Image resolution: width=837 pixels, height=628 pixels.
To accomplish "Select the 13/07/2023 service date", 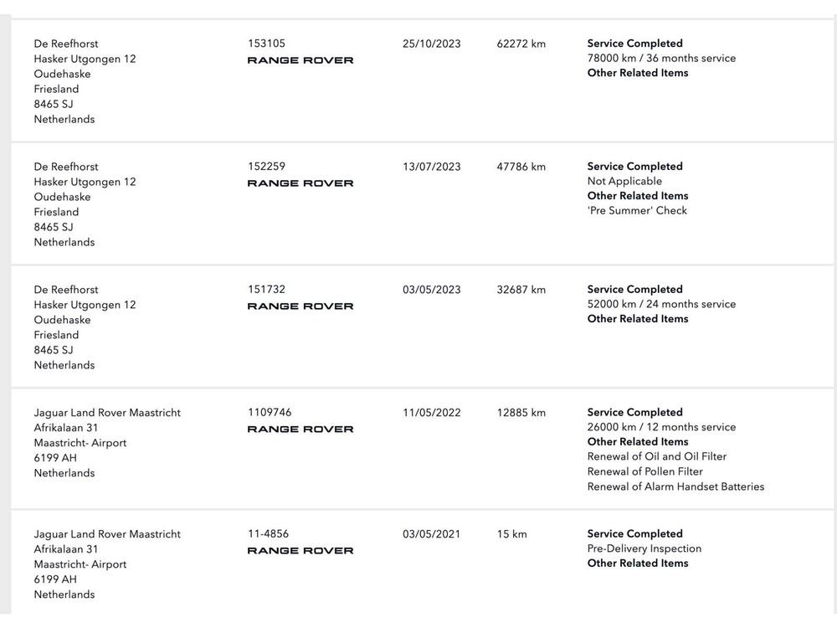I will pos(431,167).
